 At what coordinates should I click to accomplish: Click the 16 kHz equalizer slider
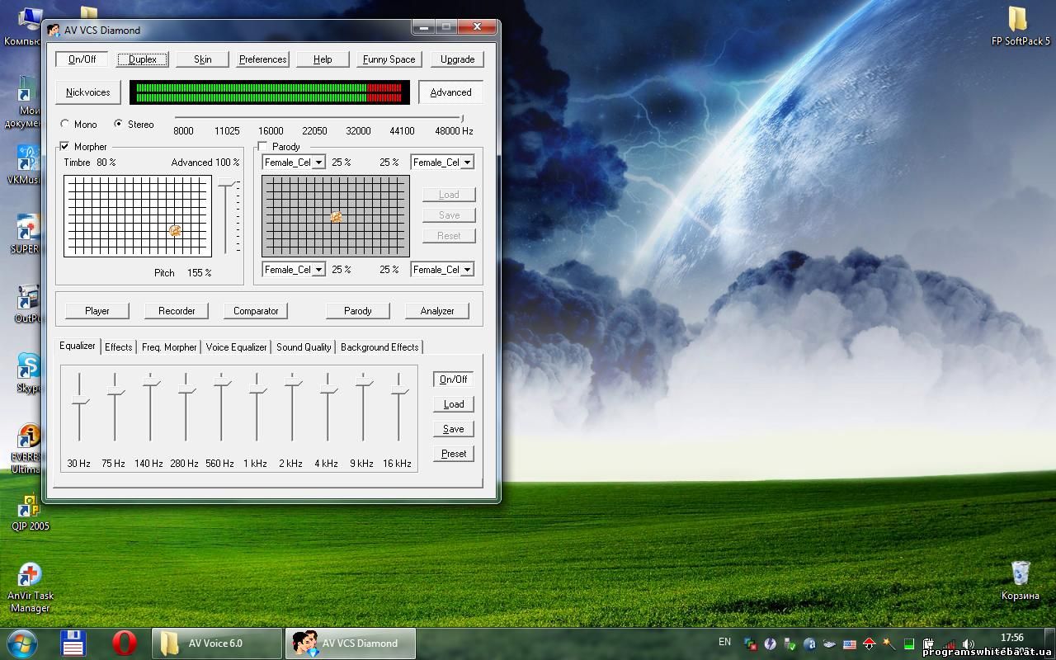point(399,391)
